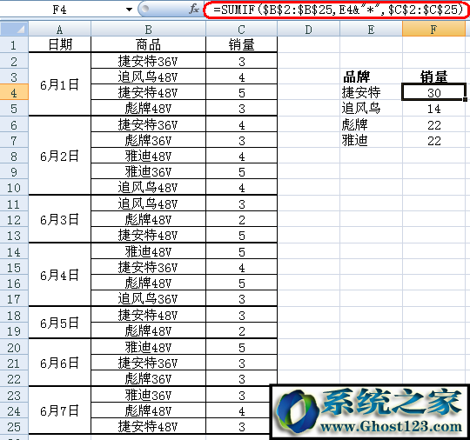The image size is (470, 440).
Task: Select column D header
Action: point(308,30)
